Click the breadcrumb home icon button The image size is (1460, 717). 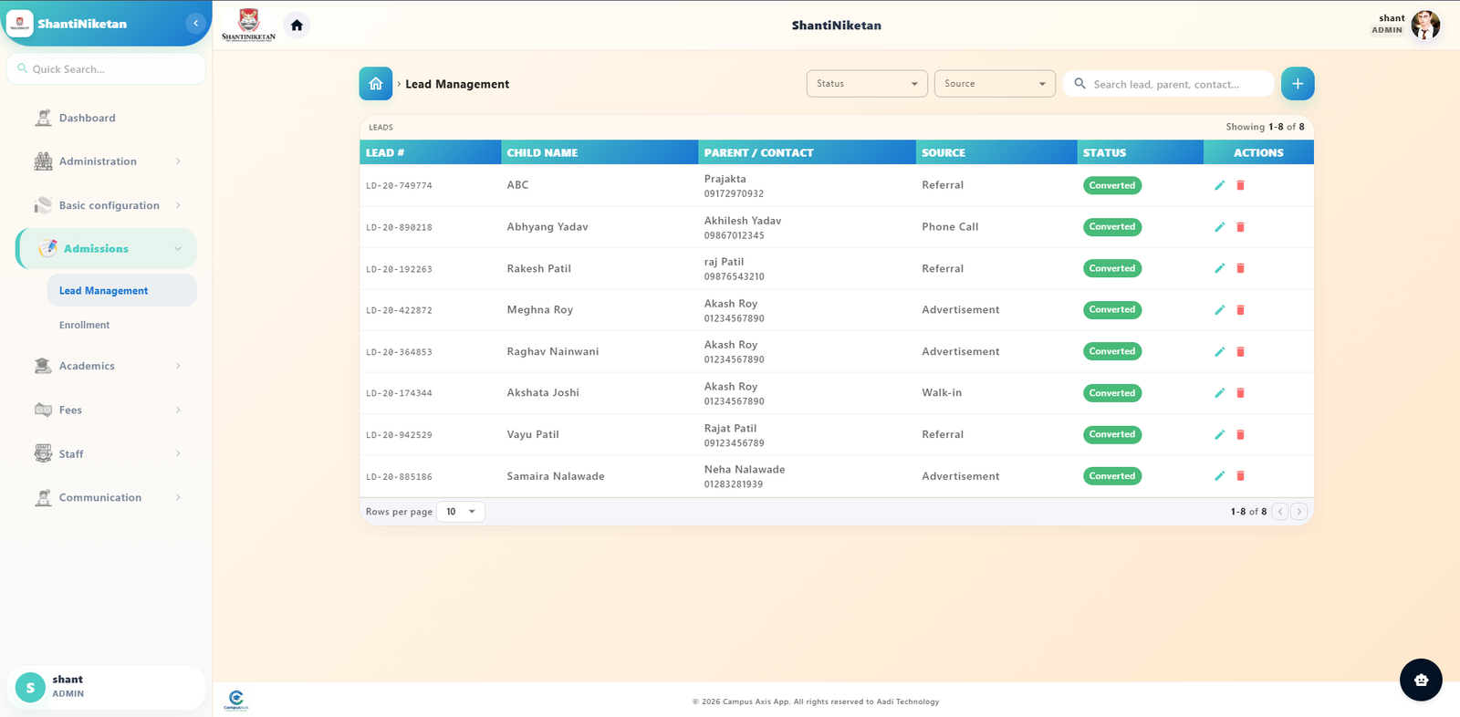375,84
